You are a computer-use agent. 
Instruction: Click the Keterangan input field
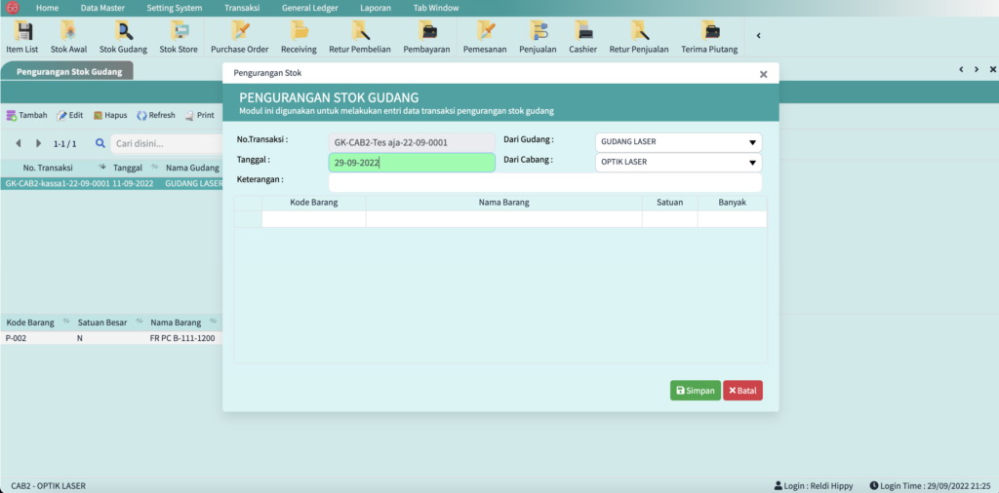pos(544,182)
